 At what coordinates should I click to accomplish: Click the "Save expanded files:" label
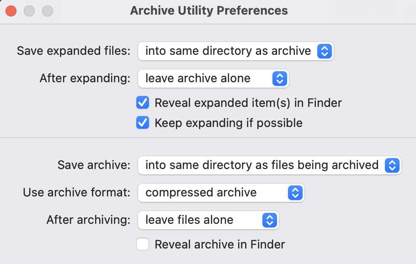(x=74, y=51)
